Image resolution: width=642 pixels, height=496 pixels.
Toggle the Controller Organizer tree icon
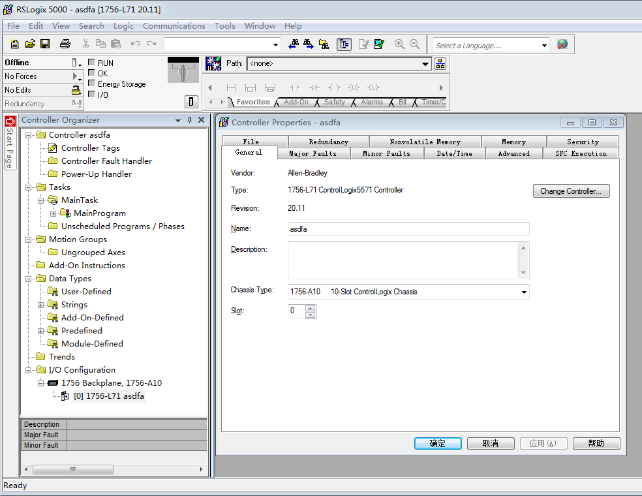[x=344, y=44]
